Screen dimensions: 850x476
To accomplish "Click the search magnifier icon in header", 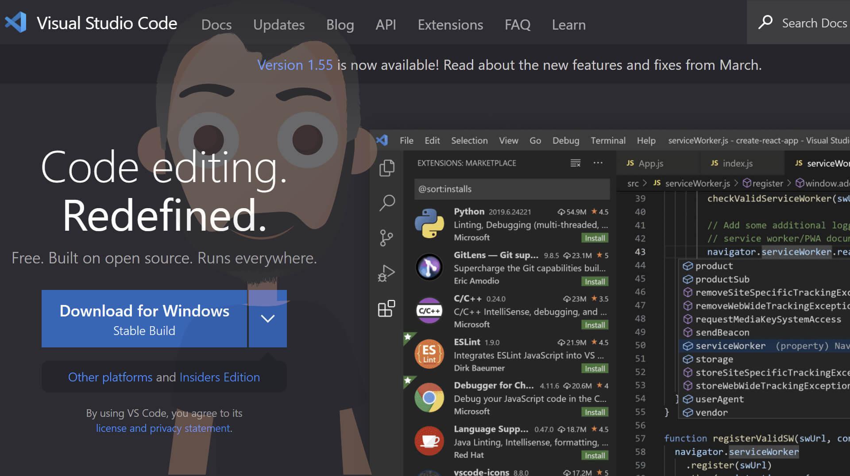I will pos(765,22).
